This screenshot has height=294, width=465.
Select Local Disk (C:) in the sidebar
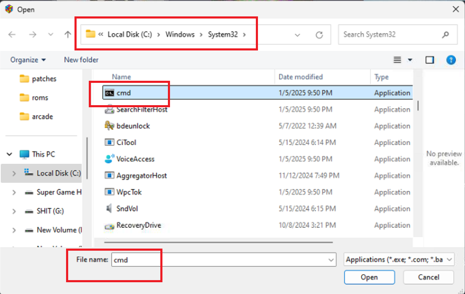point(53,173)
